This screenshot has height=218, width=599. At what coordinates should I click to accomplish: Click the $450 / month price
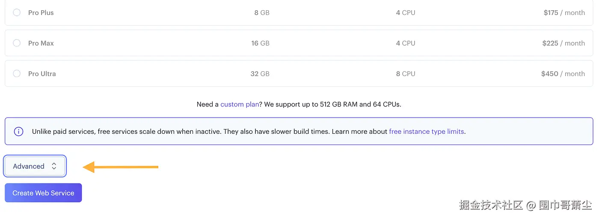tap(563, 74)
